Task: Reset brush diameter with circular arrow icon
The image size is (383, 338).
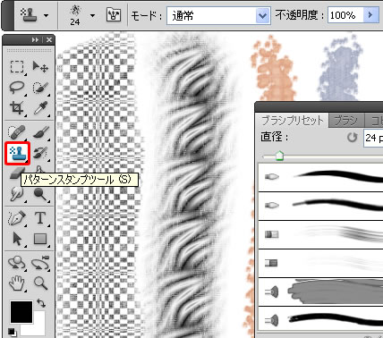Action: pyautogui.click(x=353, y=138)
